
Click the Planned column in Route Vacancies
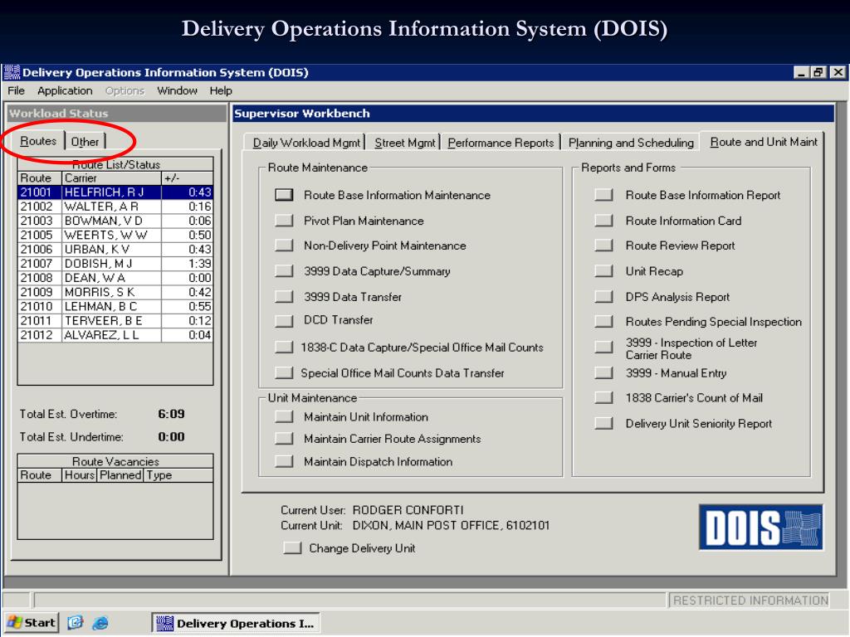click(120, 475)
